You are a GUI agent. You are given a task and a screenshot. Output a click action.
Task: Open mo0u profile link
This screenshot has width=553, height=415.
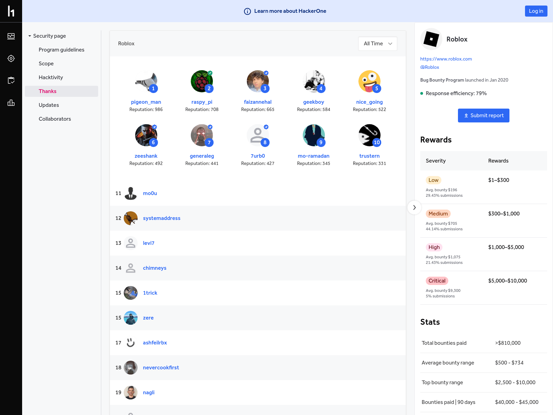[150, 193]
